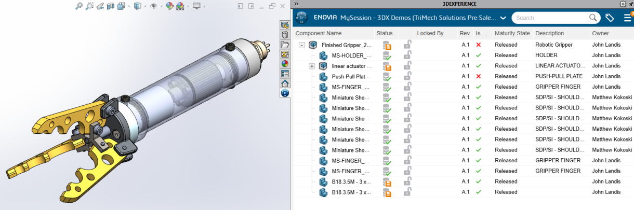
Task: Click the linear actuator assembly icon
Action: tap(323, 66)
